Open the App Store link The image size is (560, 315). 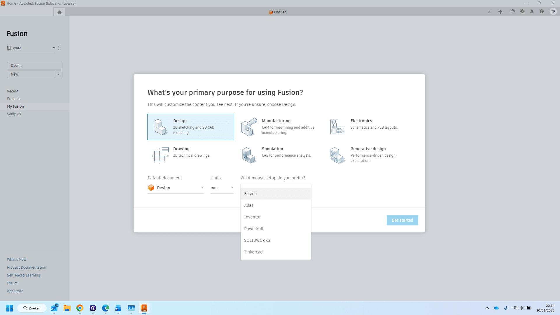tap(15, 291)
